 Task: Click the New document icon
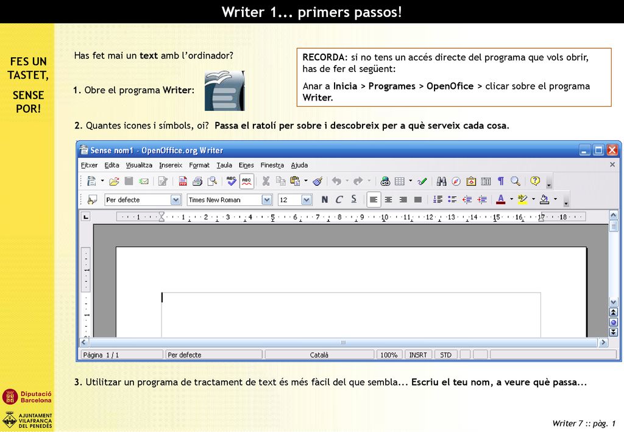[91, 182]
